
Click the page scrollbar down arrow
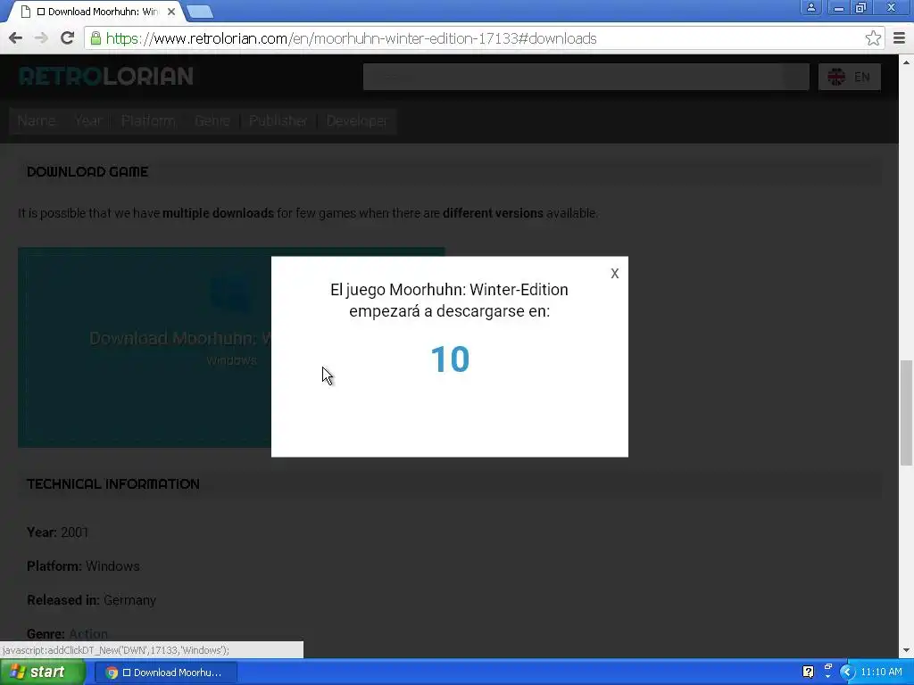click(x=906, y=650)
